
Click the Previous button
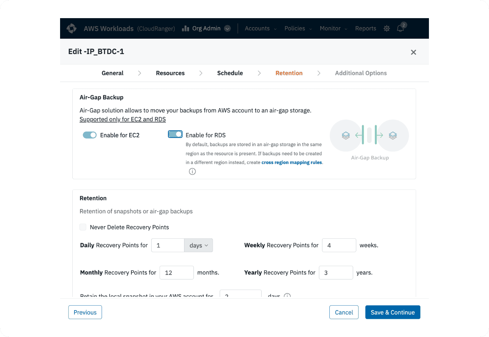(x=85, y=312)
